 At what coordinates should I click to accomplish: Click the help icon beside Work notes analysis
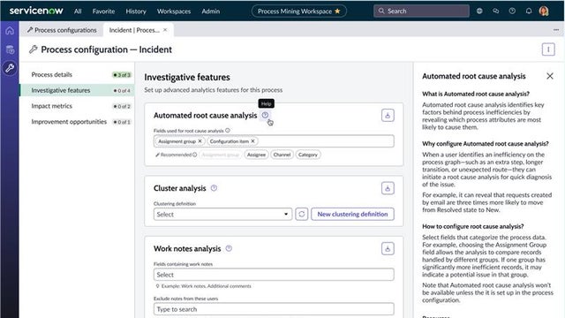pos(229,248)
